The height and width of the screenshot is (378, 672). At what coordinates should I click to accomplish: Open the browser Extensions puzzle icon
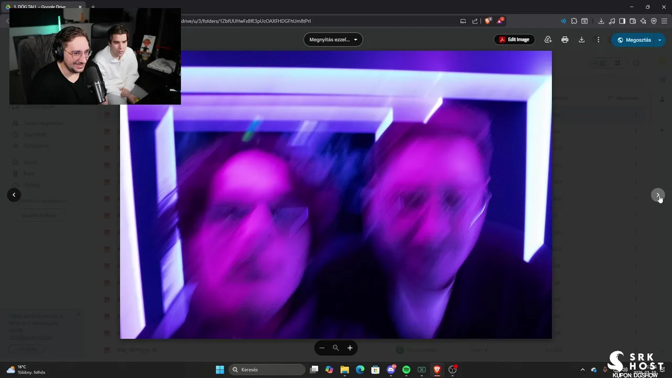(574, 21)
